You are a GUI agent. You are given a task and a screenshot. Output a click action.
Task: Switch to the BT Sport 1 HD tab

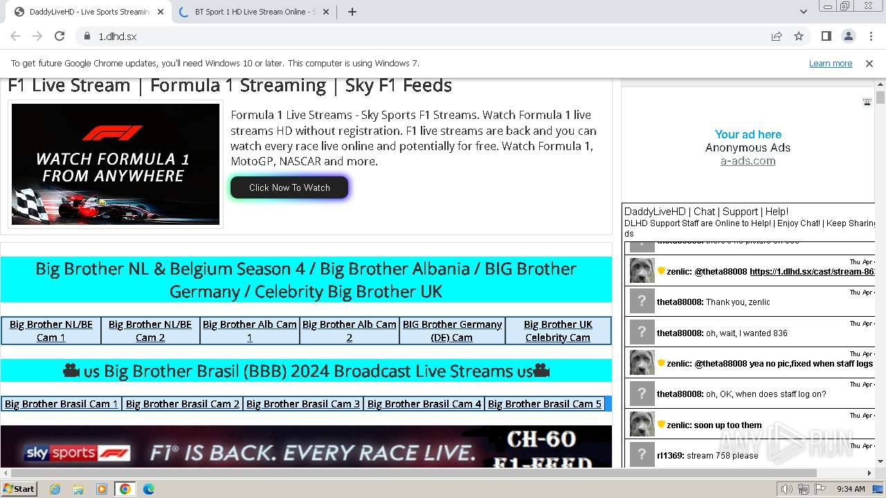point(255,12)
